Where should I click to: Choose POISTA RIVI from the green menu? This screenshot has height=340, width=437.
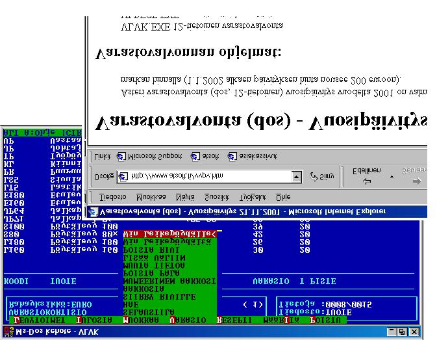(169, 250)
